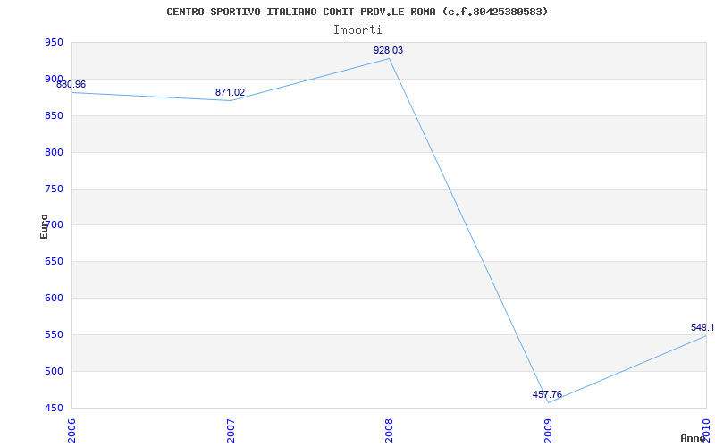Select the 457.76 data label
This screenshot has width=715, height=447.
point(547,395)
